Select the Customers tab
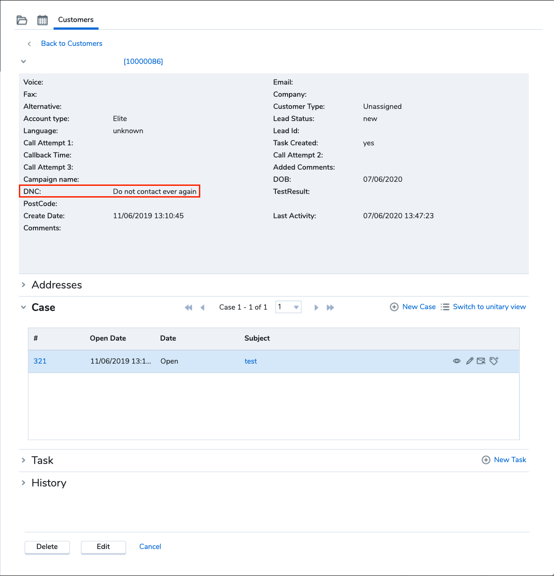554x576 pixels. 76,20
